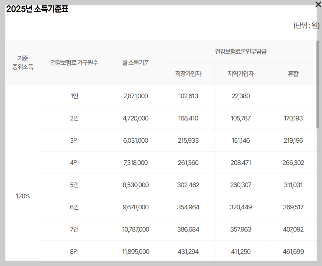Click the 120% income level cell

pos(22,196)
